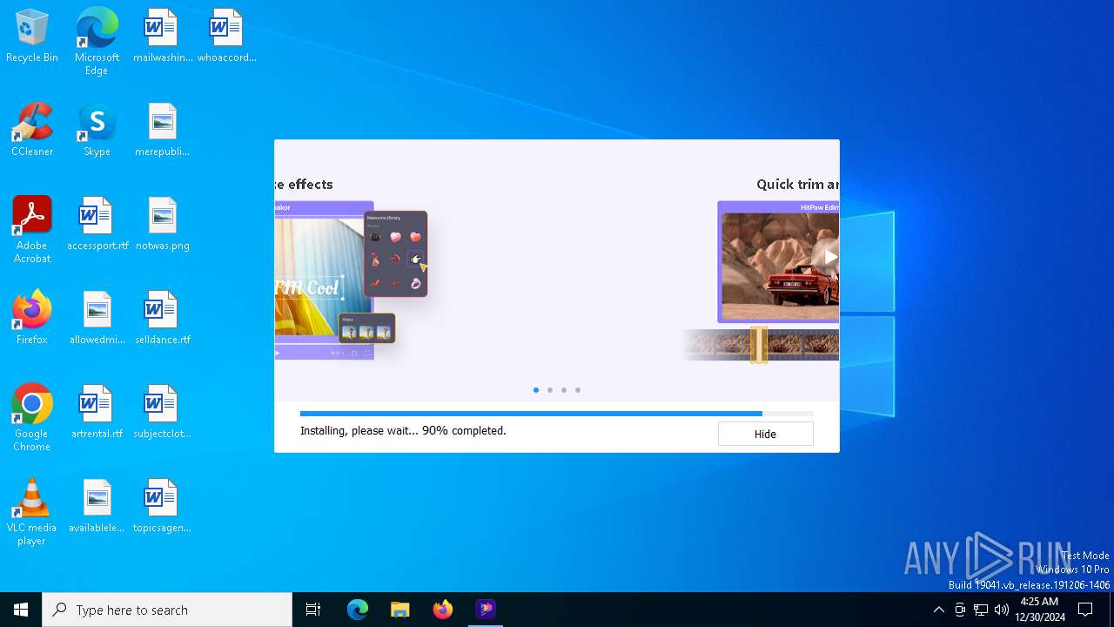The width and height of the screenshot is (1114, 627).
Task: Open the notification center icon
Action: point(1085,610)
